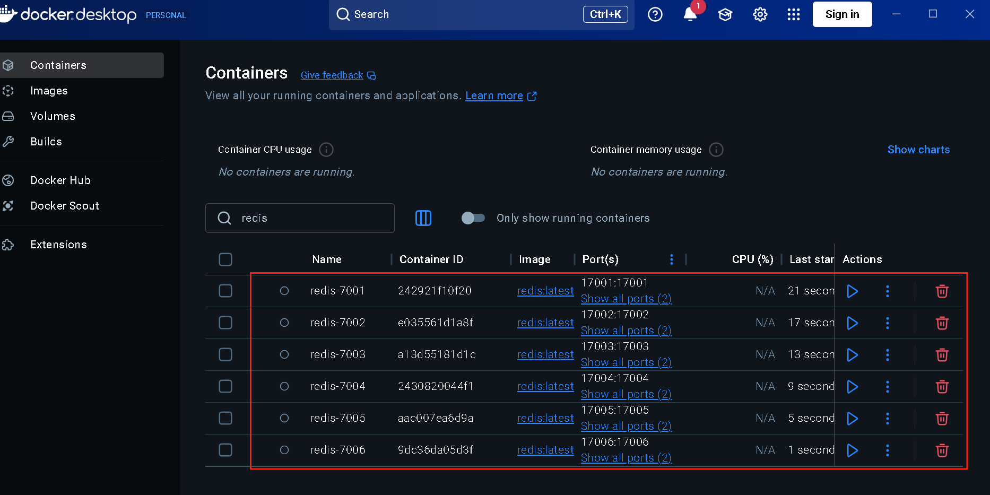Click the Give feedback link
Viewport: 990px width, 495px height.
pos(338,75)
